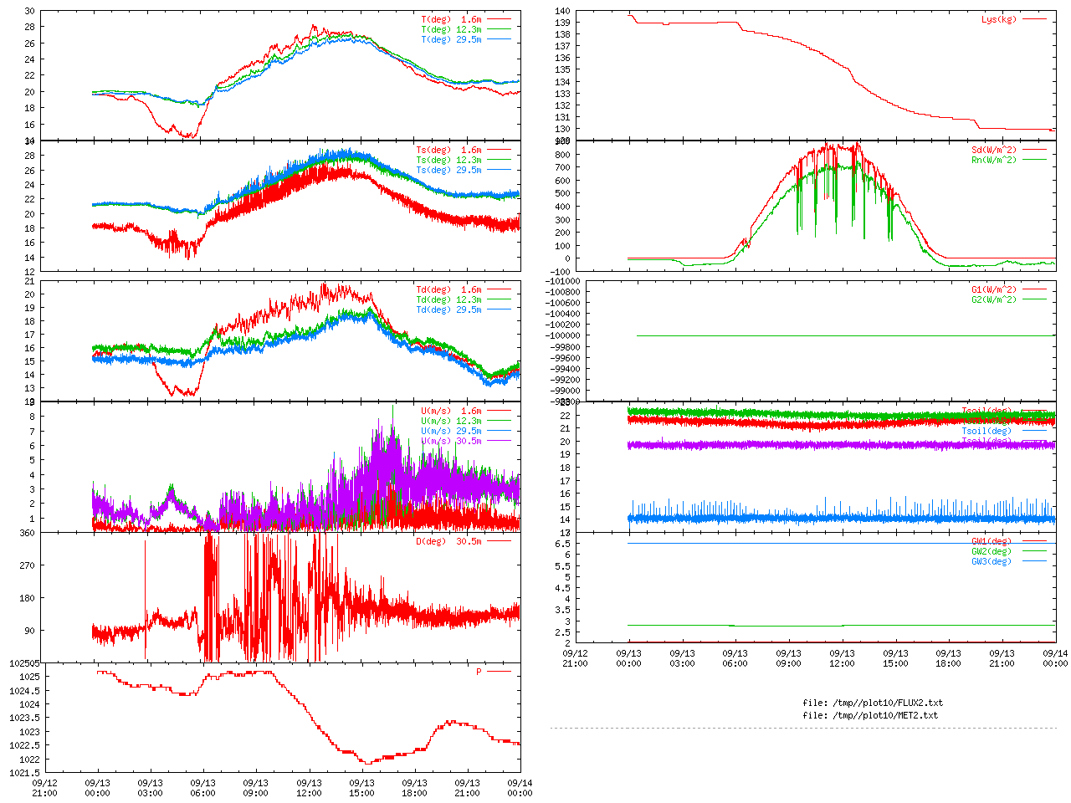Click the P pressure legend label
Image resolution: width=1071 pixels, height=803 pixels.
click(479, 672)
